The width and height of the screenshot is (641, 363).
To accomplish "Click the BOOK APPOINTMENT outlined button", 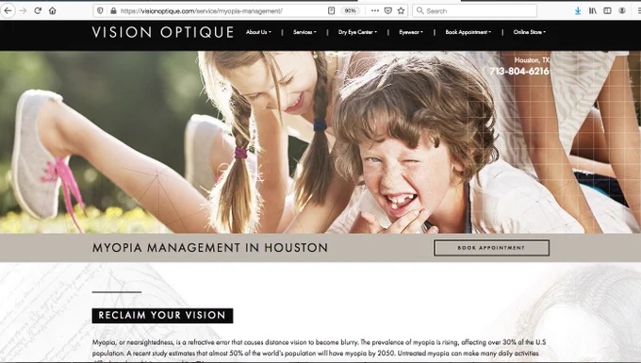I will (x=491, y=248).
